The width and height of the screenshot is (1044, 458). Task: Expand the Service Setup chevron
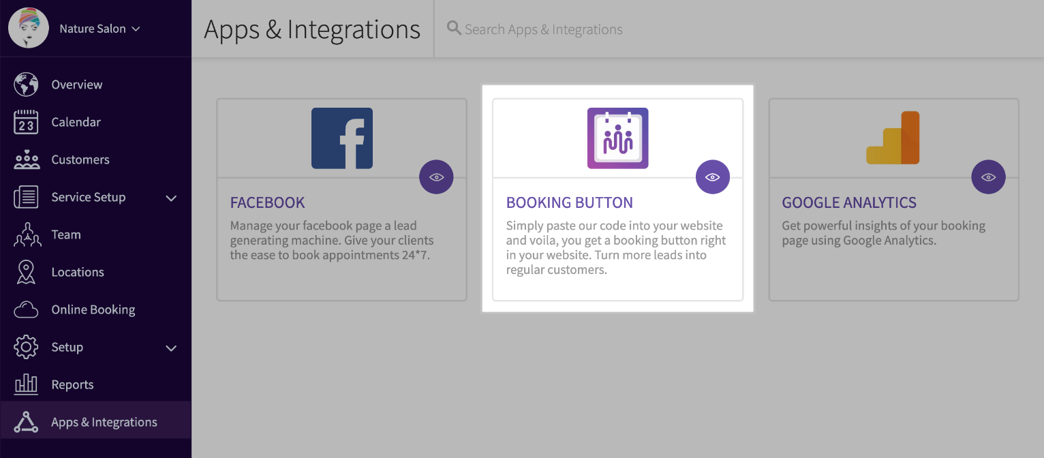pyautogui.click(x=171, y=198)
